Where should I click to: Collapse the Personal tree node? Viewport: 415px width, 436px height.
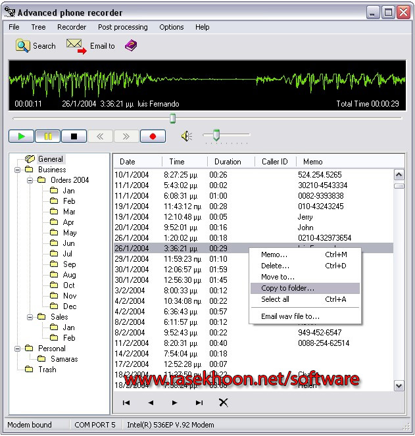coord(17,349)
